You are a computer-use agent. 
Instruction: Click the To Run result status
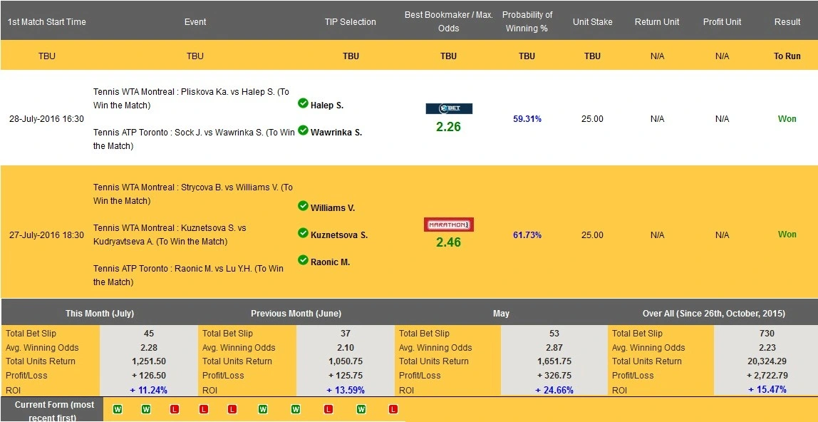[787, 56]
